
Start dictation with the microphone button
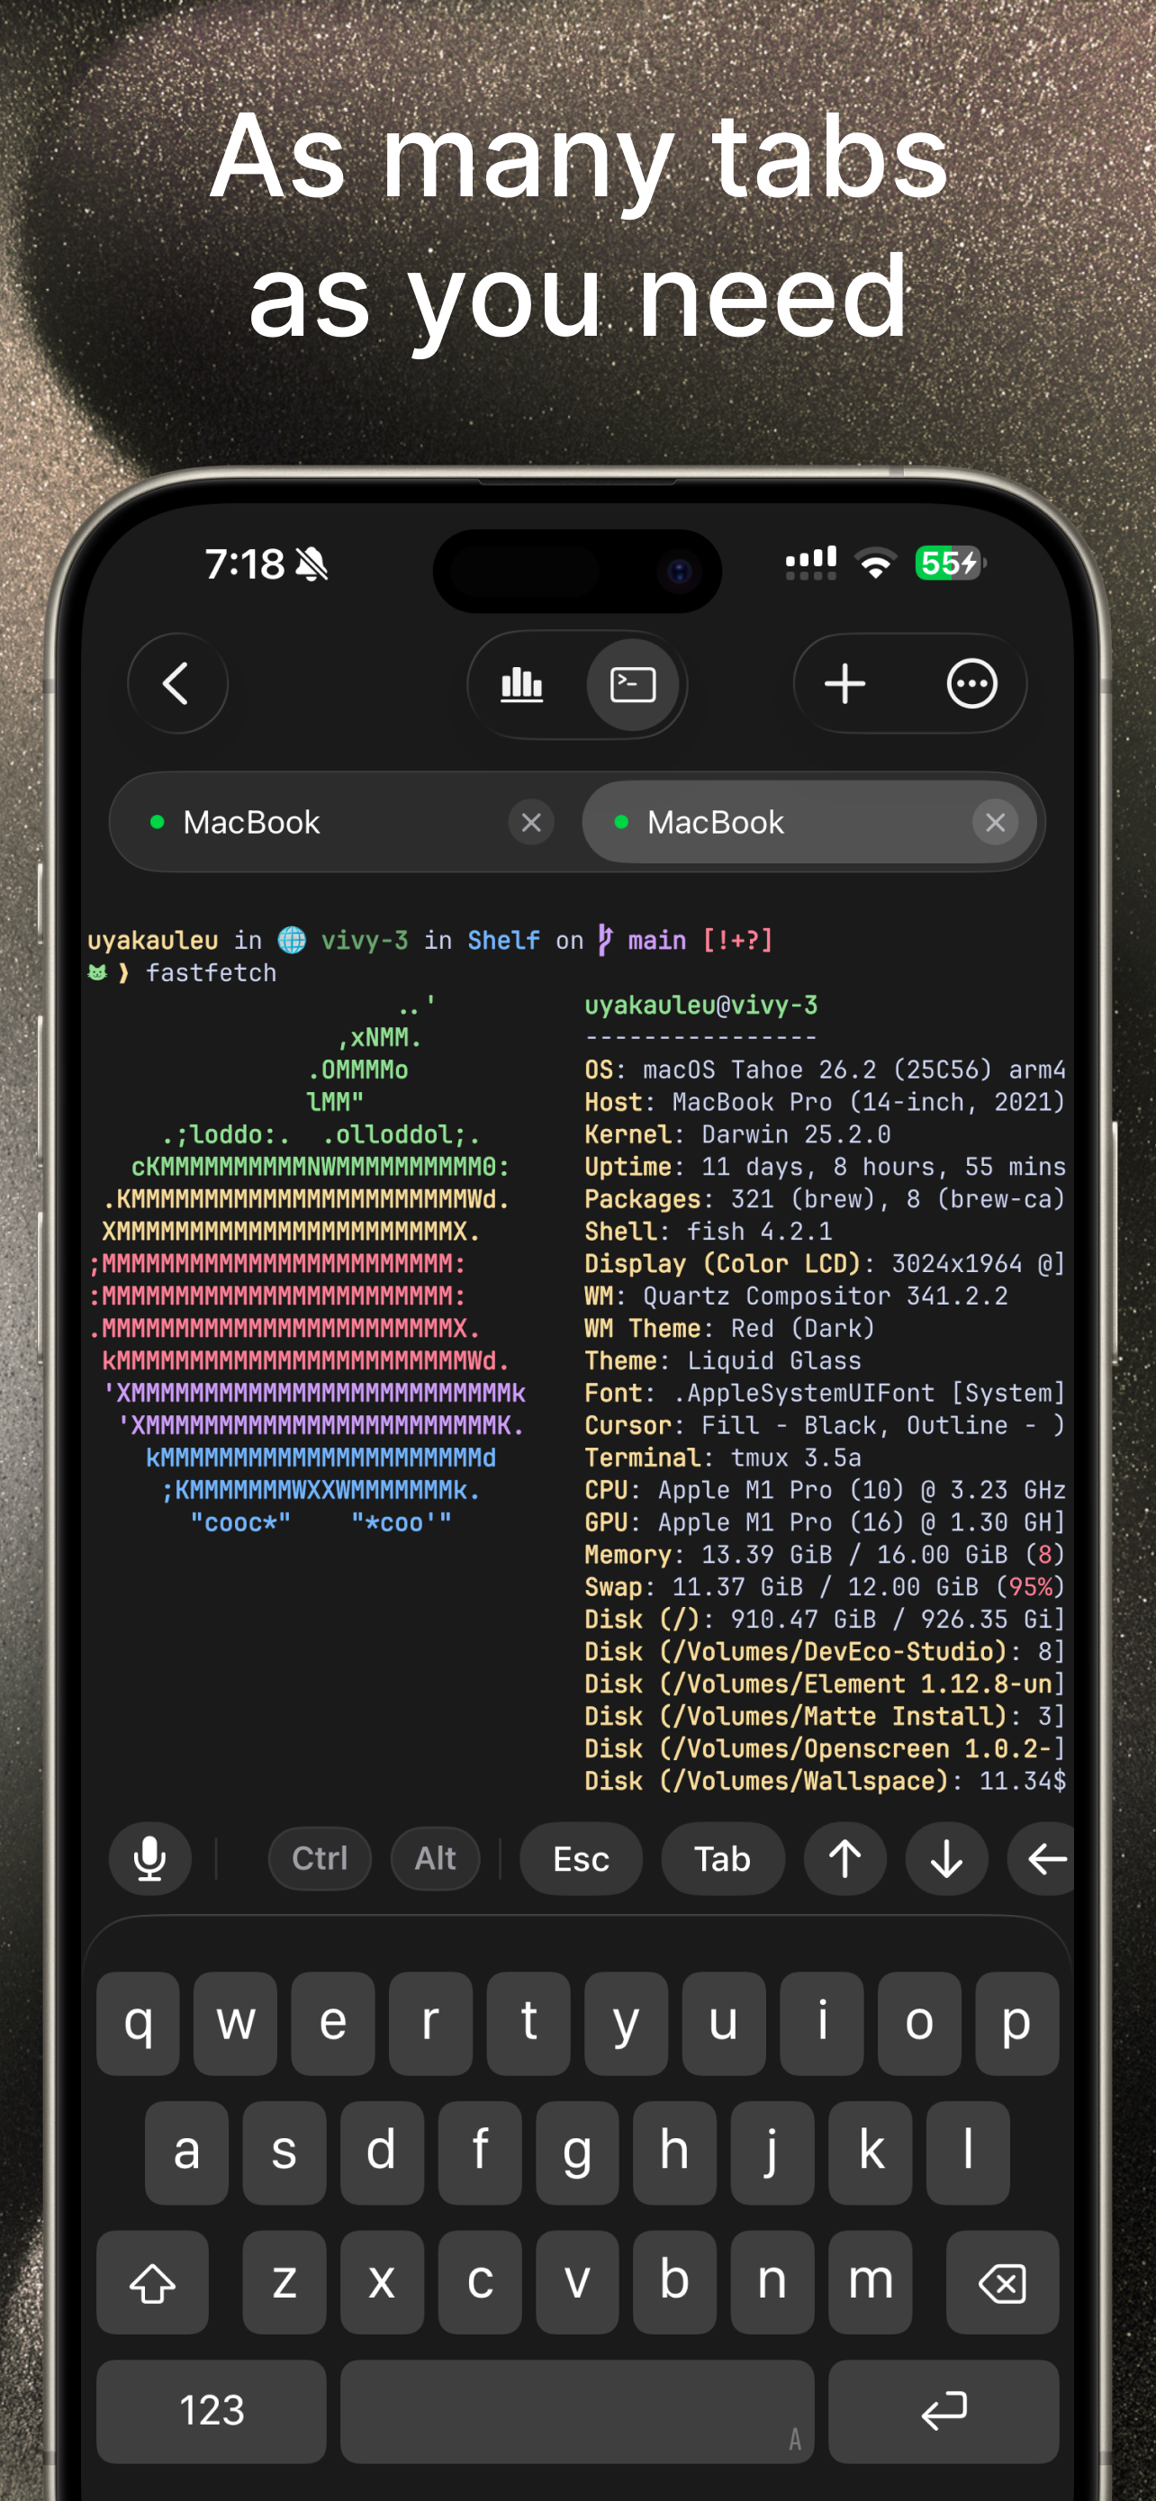149,1858
